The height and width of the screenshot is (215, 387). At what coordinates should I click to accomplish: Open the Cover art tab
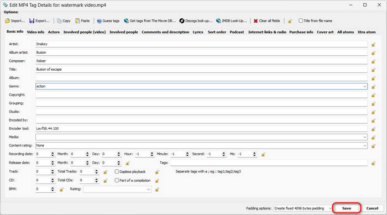325,32
